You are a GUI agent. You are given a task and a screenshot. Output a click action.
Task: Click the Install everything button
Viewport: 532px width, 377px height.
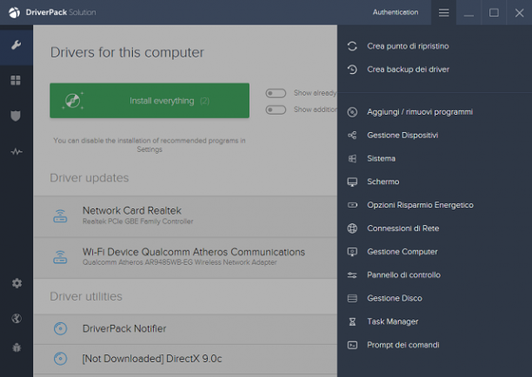pos(150,101)
